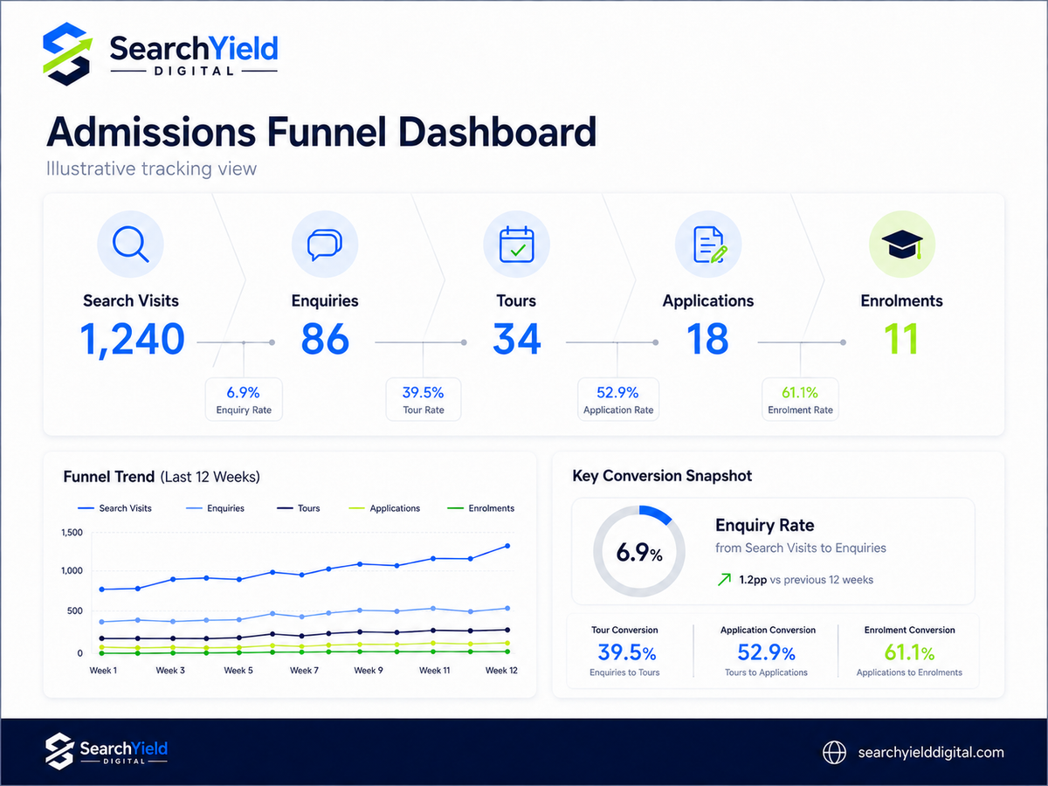
Task: Click the 18 Applications value
Action: click(707, 339)
